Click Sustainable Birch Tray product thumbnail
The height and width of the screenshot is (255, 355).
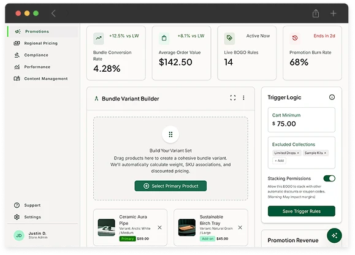(x=187, y=227)
